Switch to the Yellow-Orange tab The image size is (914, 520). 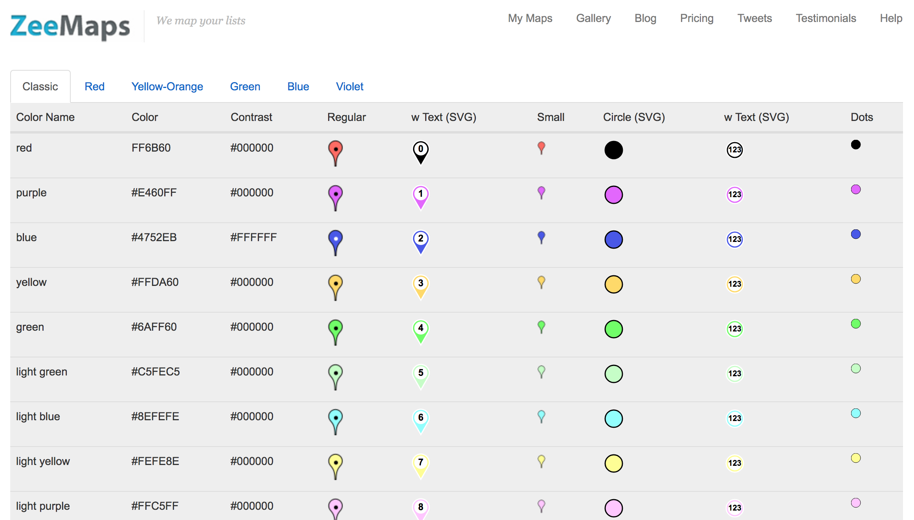(167, 86)
